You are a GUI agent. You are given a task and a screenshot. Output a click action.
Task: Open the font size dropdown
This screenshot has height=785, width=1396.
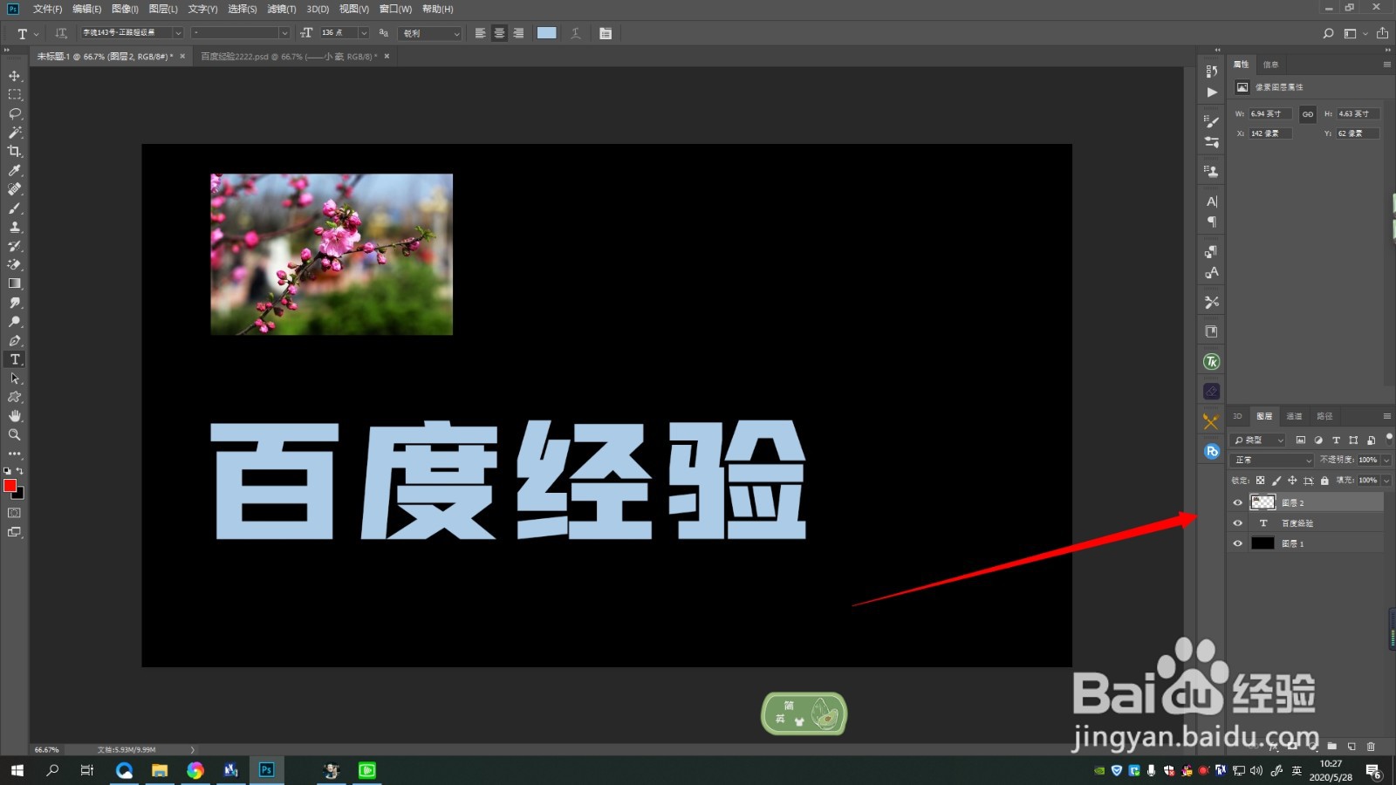point(364,33)
